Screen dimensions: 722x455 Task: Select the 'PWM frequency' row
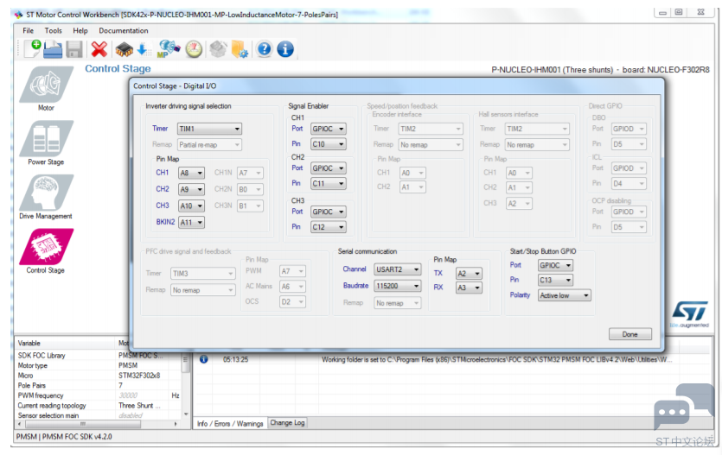click(x=99, y=395)
